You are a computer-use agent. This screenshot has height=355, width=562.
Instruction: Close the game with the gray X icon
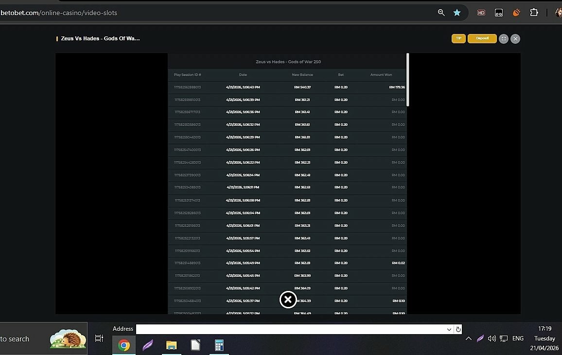[x=515, y=39]
